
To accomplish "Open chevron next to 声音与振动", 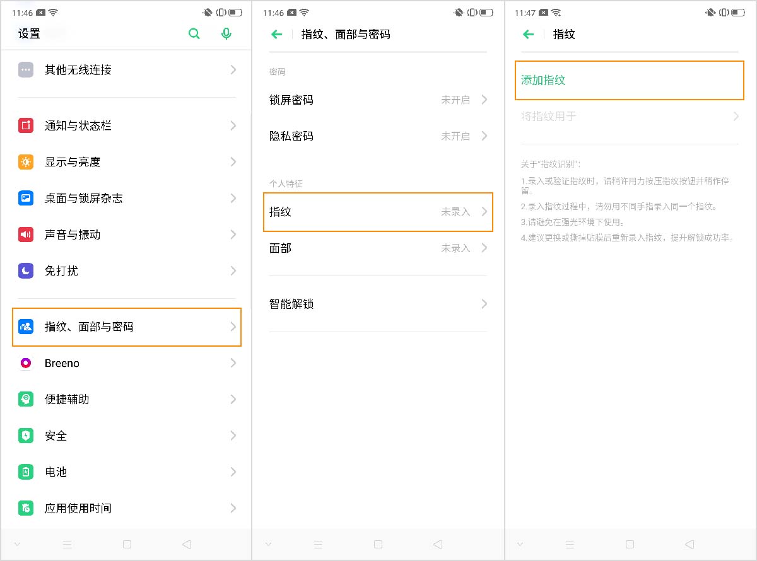I will point(233,234).
